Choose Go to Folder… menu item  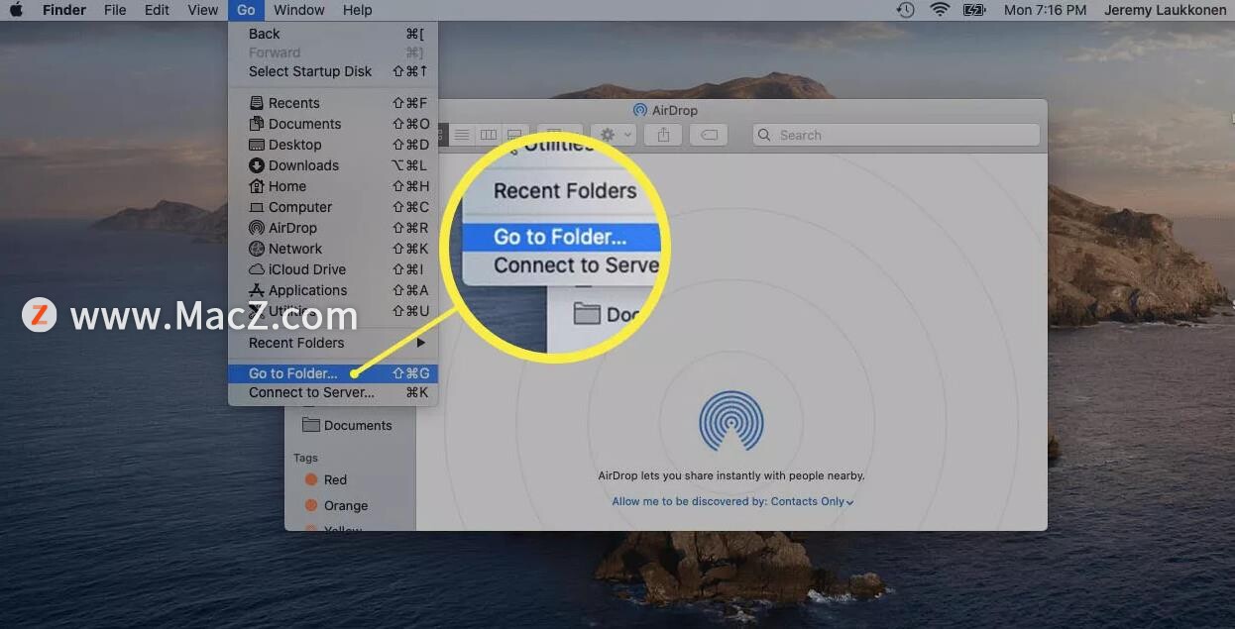[333, 373]
